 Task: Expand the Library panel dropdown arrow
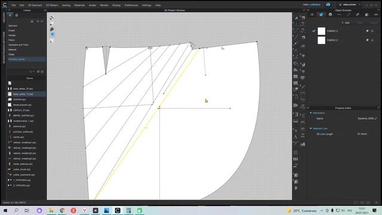click(45, 10)
